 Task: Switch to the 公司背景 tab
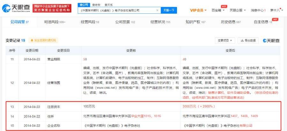(19, 22)
